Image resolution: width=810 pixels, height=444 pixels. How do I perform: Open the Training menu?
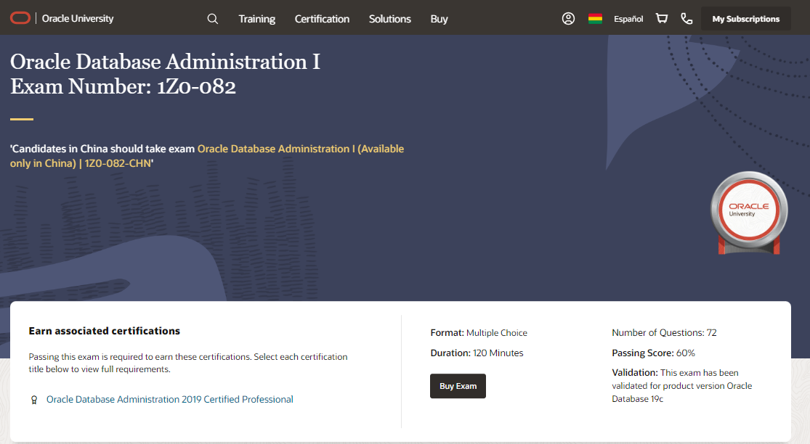pos(256,19)
